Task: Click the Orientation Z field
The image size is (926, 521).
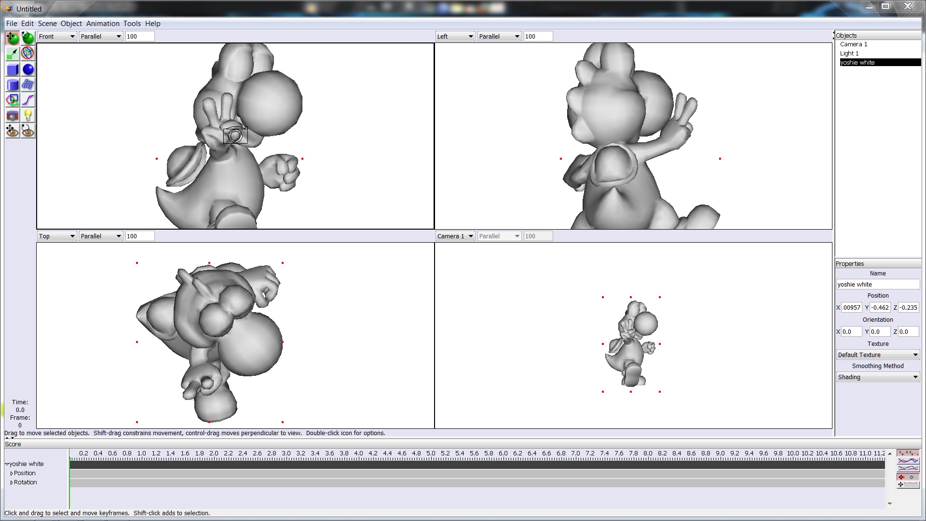Action: coord(909,332)
